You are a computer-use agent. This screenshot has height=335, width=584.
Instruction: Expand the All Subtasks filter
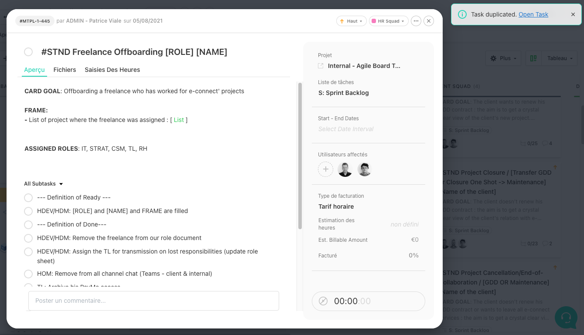click(44, 184)
